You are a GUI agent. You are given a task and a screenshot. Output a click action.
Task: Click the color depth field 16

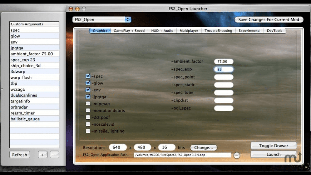click(167, 147)
